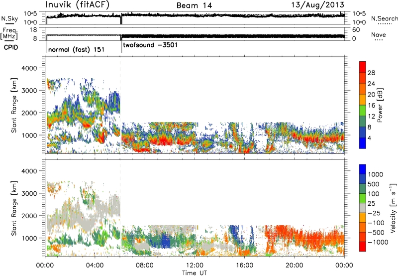This screenshot has height=276, width=398.
Task: Click the '04:00' time tick label
Action: tap(95, 266)
